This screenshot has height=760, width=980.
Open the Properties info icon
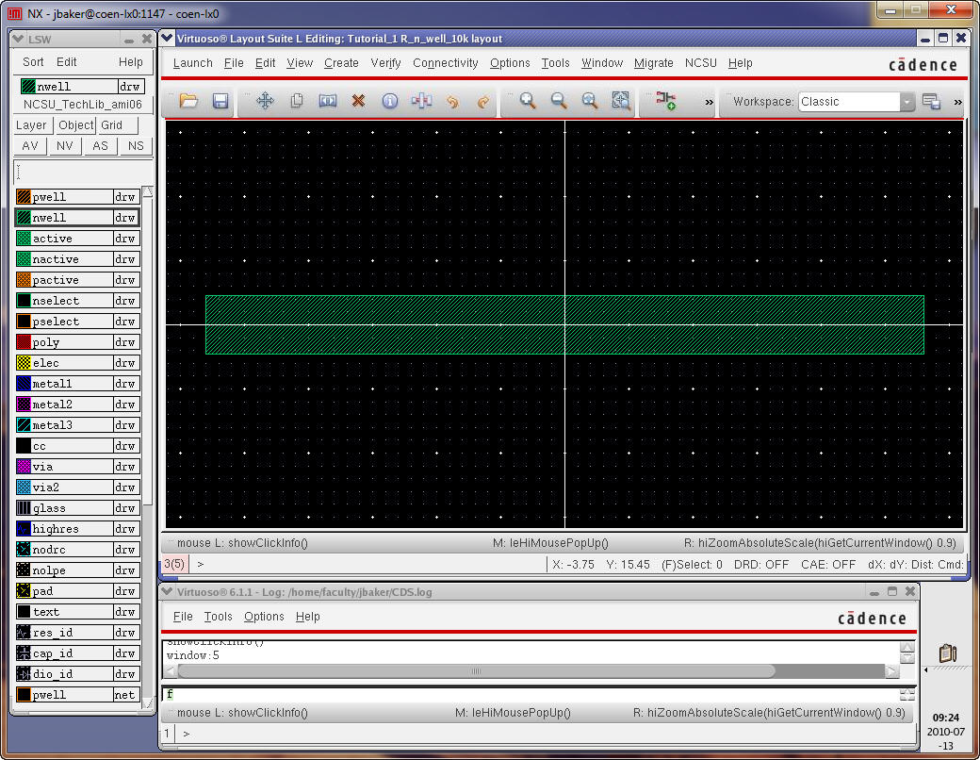click(x=389, y=101)
